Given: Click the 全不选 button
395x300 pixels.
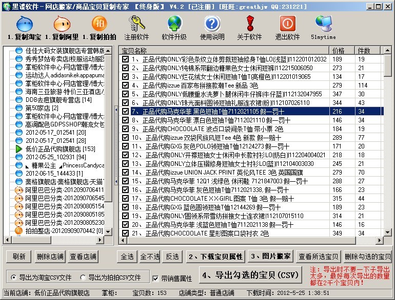Looking at the screenshot, I should click(x=150, y=256).
